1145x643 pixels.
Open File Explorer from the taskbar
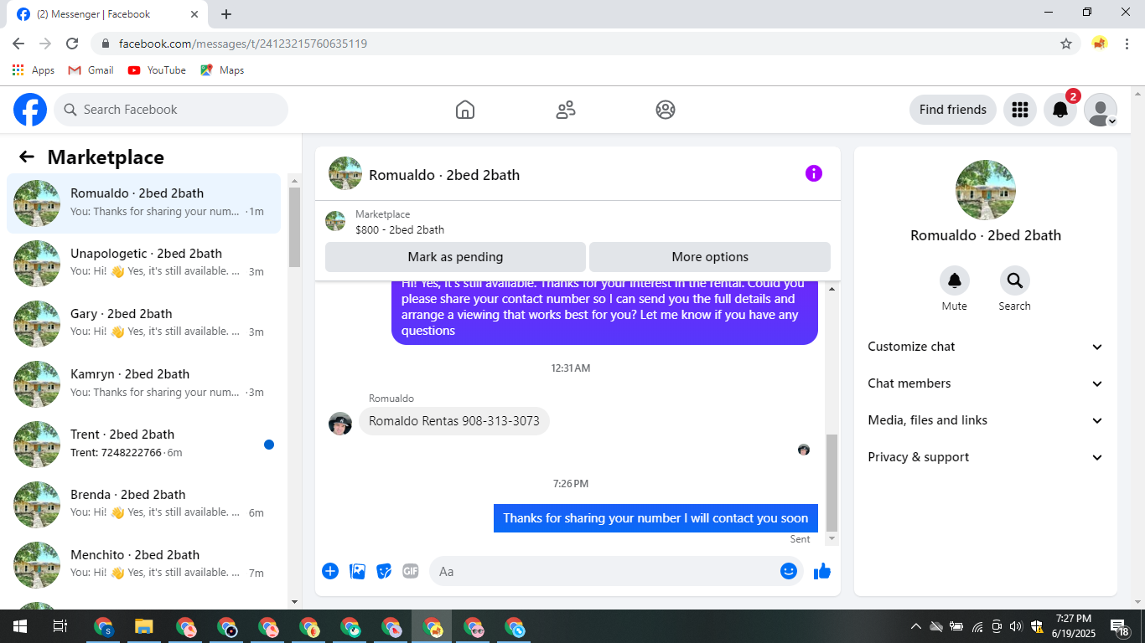(x=144, y=626)
